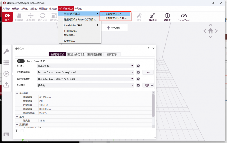This screenshot has height=143, width=227.
Task: Toggle the Hyper Speed 模式 switch
Action: 21,61
